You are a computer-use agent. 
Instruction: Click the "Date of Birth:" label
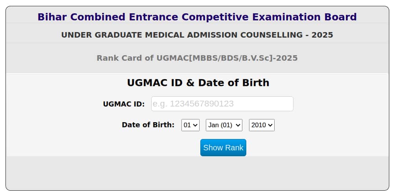pos(148,125)
